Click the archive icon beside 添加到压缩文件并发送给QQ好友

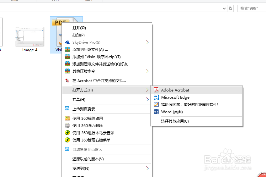coord(67,64)
